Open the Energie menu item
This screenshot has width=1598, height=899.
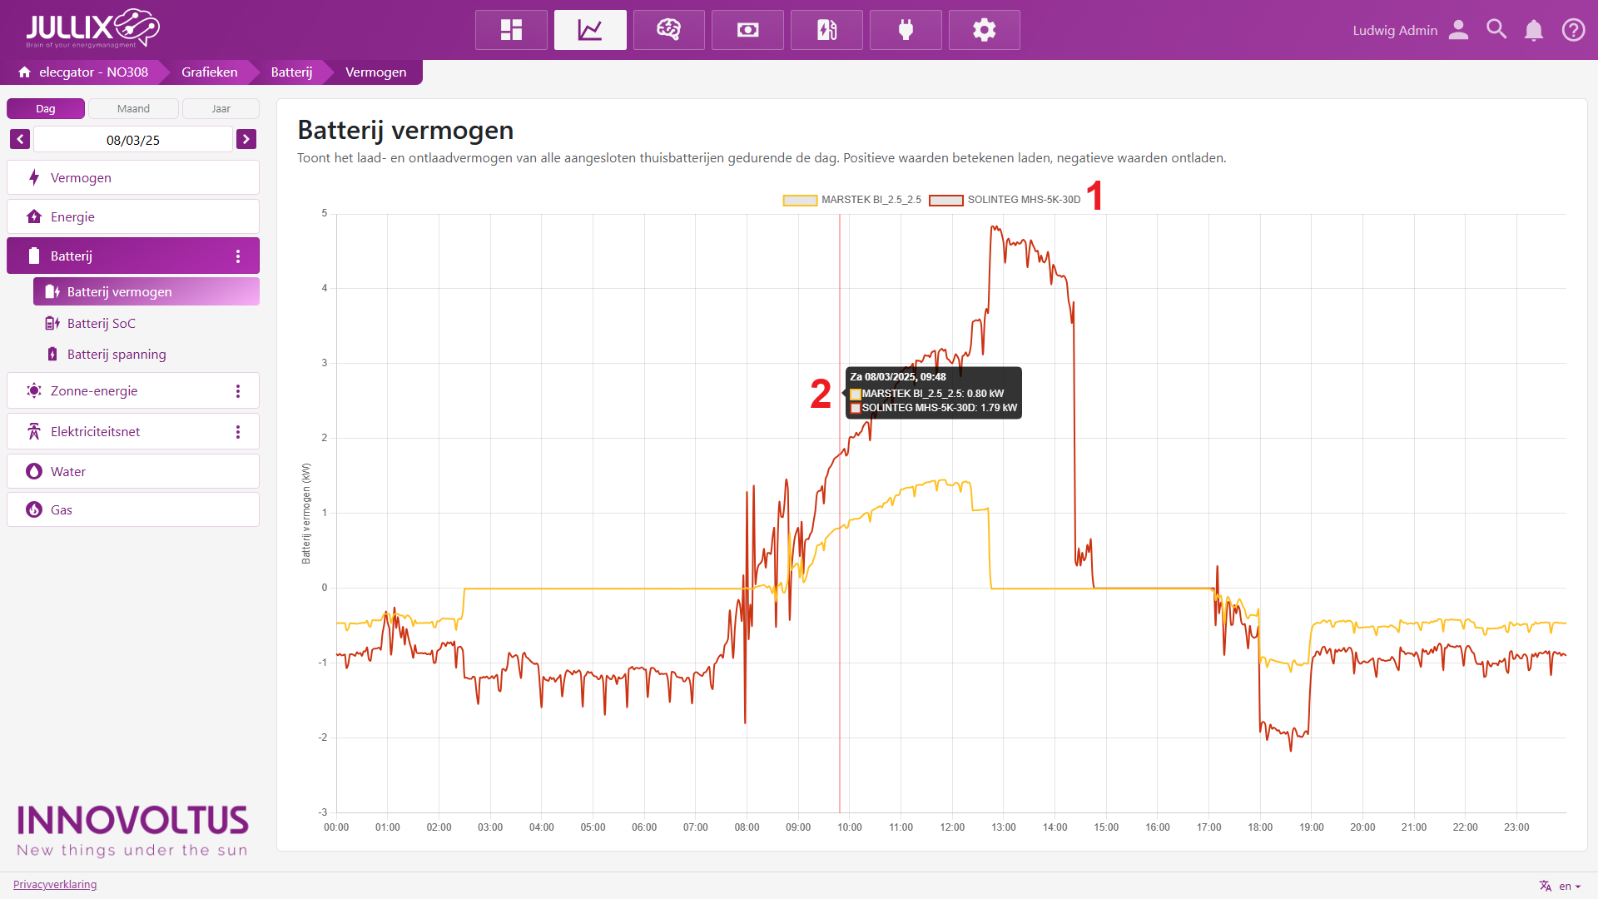72,217
